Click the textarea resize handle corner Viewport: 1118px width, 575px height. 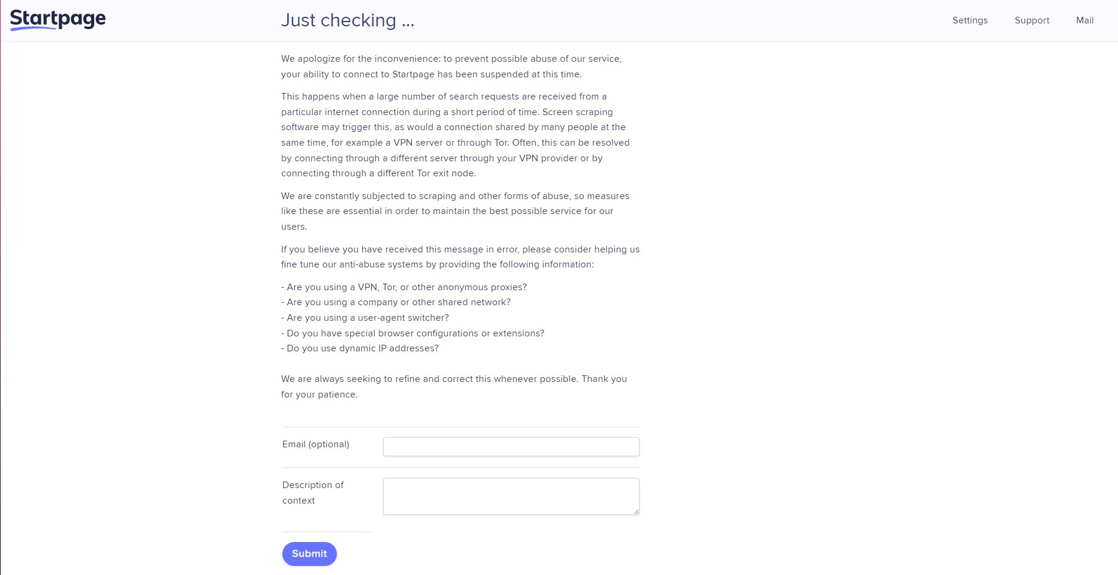(x=636, y=511)
